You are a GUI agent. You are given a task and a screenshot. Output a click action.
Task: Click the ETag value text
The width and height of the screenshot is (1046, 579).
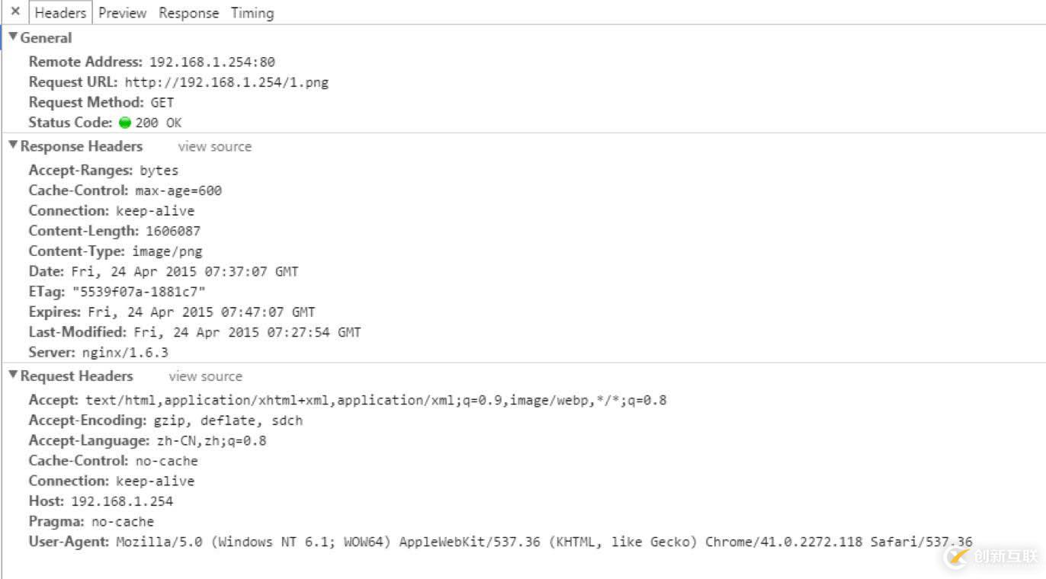point(139,292)
